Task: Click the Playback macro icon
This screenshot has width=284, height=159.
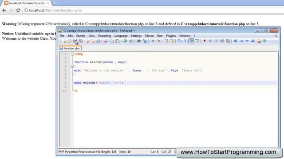Action: (x=216, y=41)
